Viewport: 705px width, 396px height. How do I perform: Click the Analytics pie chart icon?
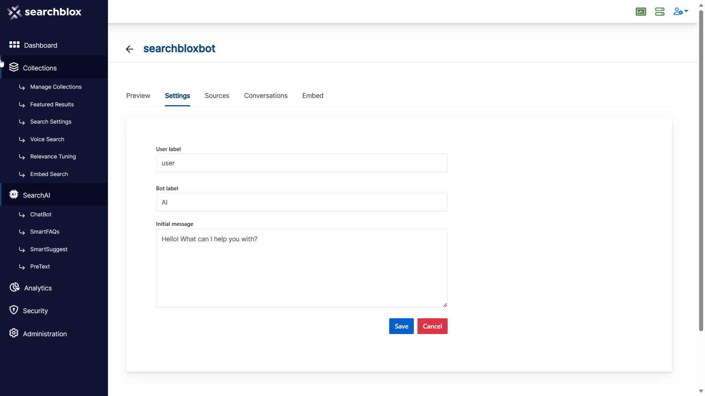14,287
